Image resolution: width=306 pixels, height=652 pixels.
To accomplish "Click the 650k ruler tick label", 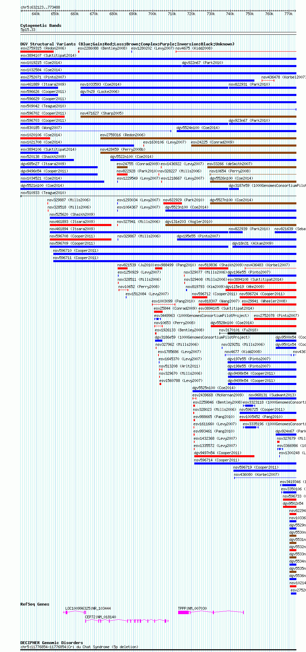I will click(55, 14).
